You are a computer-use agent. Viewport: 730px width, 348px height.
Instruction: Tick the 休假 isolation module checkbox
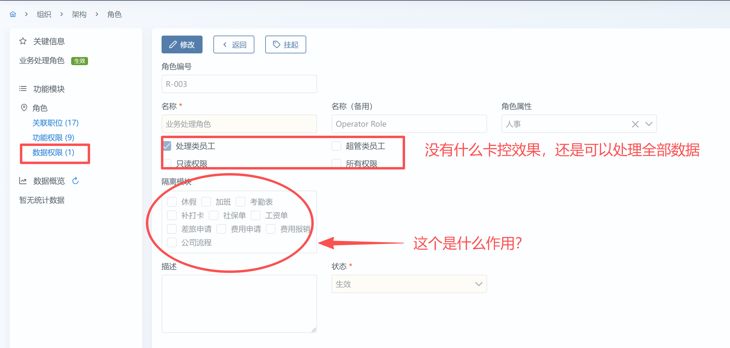click(x=172, y=202)
